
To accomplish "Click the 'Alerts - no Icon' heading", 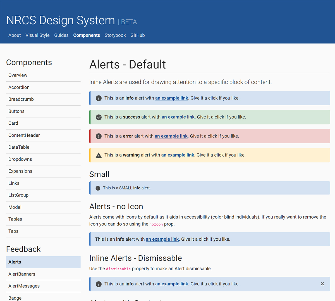I will [116, 207].
